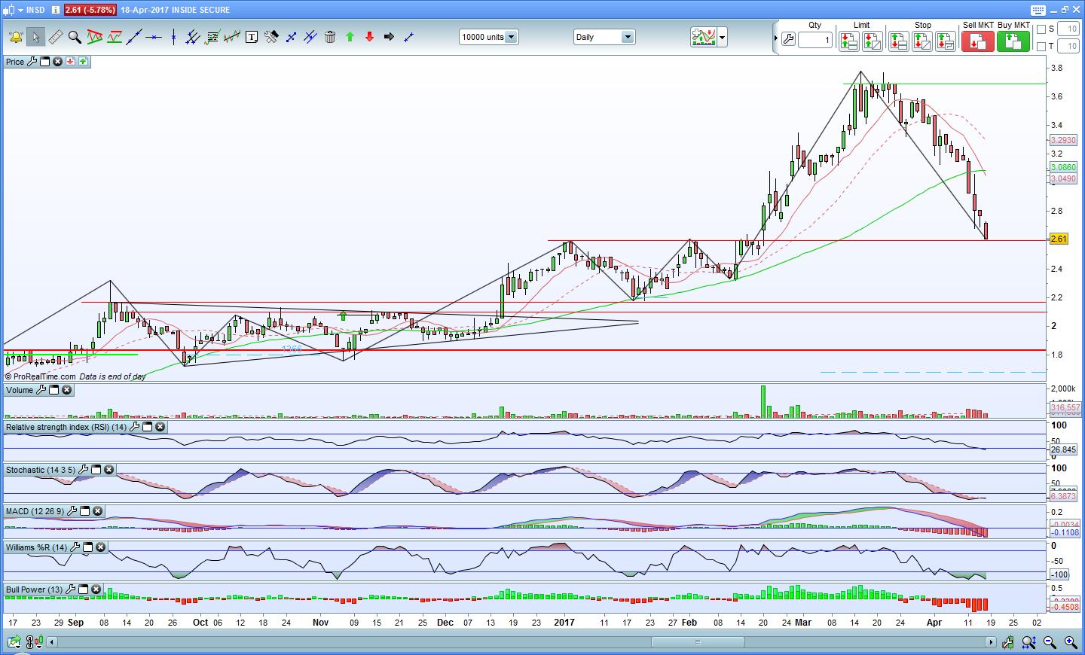Remove the Stochastic indicator panel
1085x655 pixels.
pyautogui.click(x=108, y=470)
